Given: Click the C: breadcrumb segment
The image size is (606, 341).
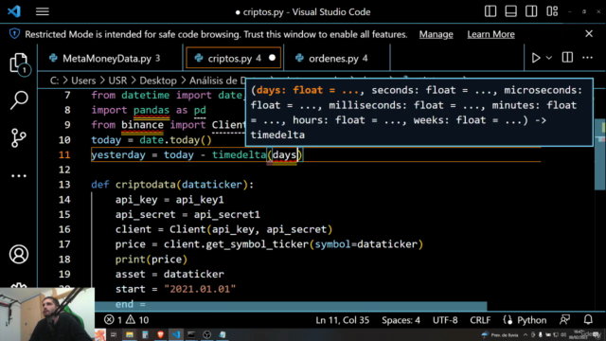Looking at the screenshot, I should click(x=55, y=81).
